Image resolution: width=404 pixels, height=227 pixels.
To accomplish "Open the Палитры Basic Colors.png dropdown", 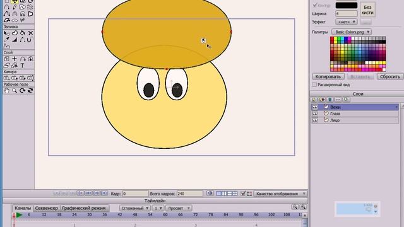I will click(352, 32).
